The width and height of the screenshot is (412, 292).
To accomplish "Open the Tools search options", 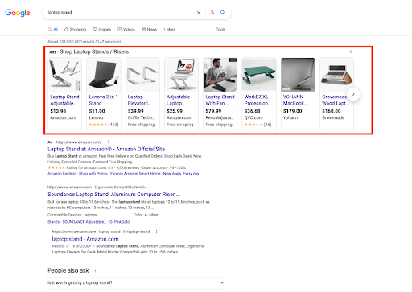I will 220,29.
